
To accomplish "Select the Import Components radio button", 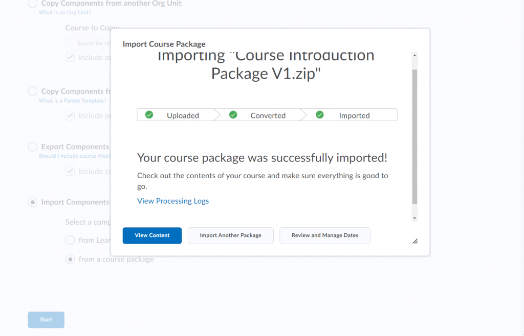I will (32, 202).
